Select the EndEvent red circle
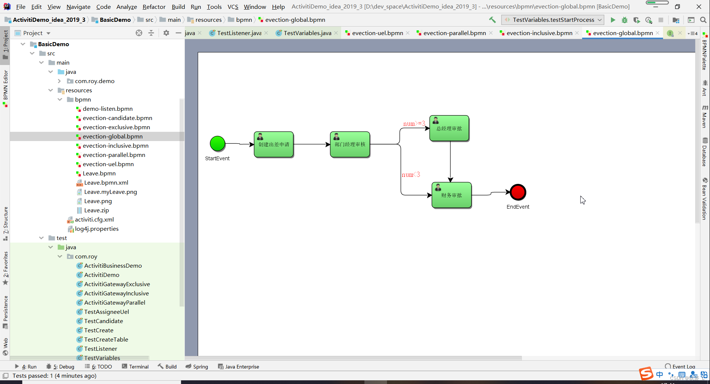The width and height of the screenshot is (710, 384). [x=518, y=192]
